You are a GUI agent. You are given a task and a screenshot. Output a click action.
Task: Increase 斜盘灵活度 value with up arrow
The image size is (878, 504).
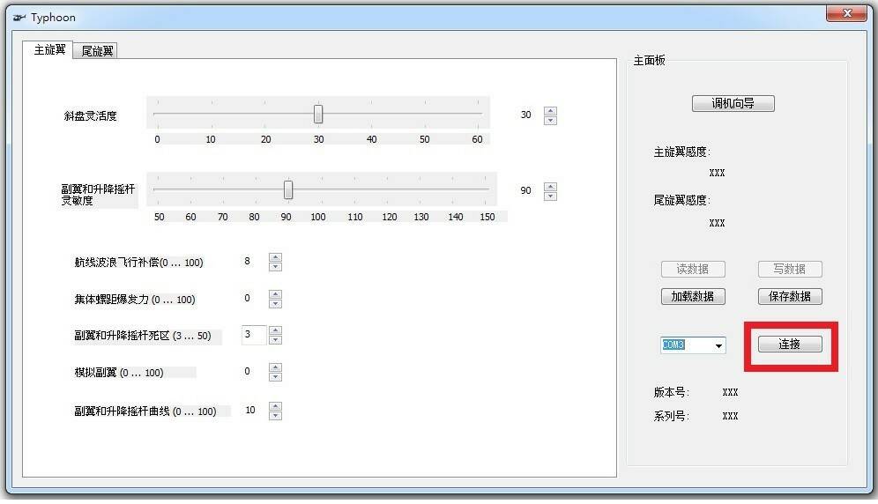click(550, 111)
